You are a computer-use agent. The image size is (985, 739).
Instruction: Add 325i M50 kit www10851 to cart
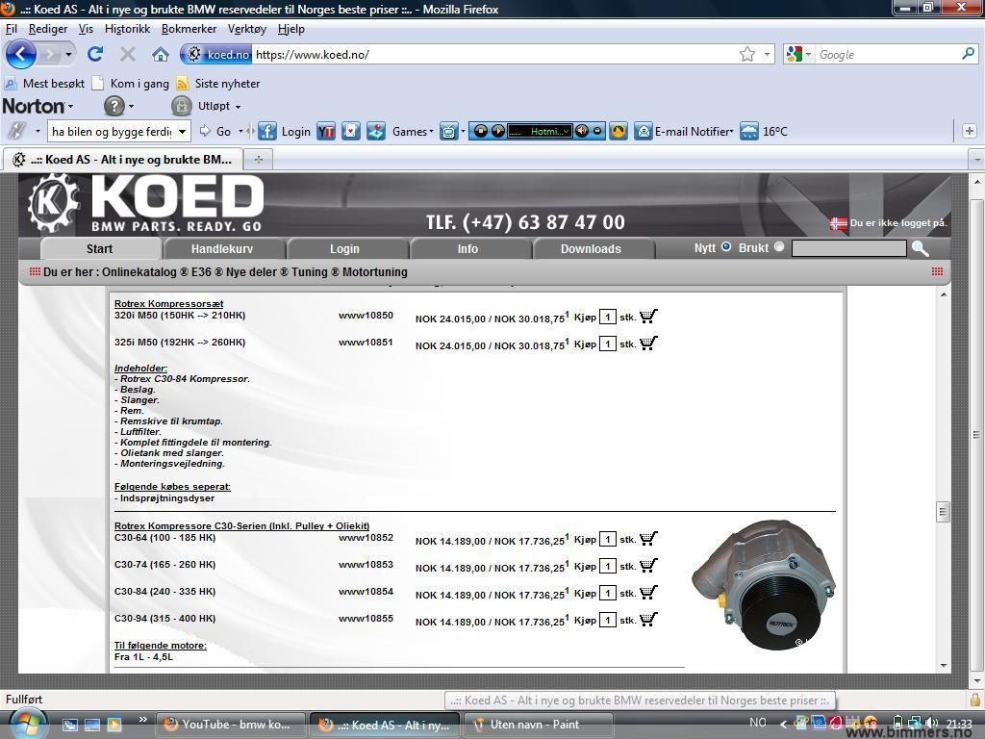648,344
